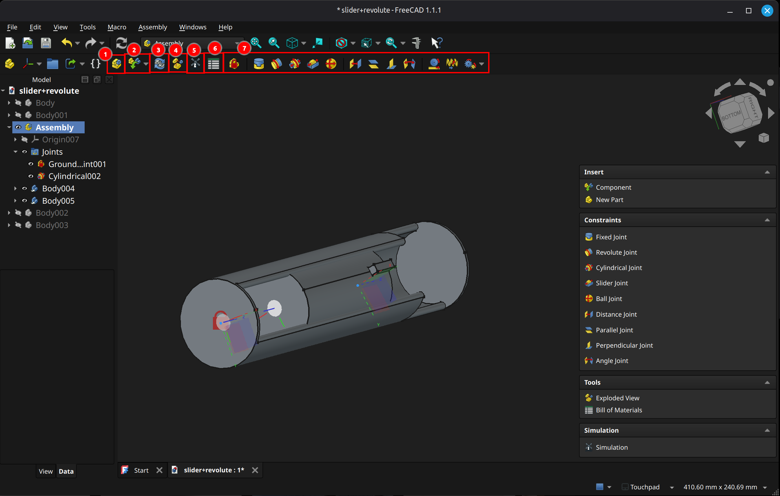Click the Screw Joint toolbar icon

452,63
